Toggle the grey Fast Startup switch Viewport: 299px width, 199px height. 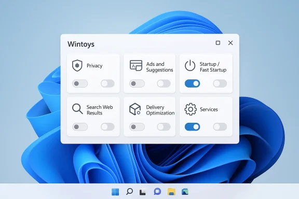pyautogui.click(x=220, y=83)
